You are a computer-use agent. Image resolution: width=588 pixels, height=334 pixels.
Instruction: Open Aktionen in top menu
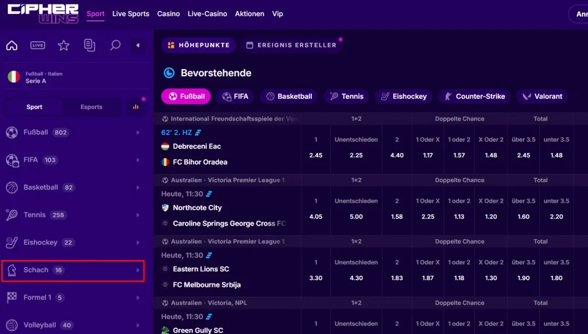[250, 14]
